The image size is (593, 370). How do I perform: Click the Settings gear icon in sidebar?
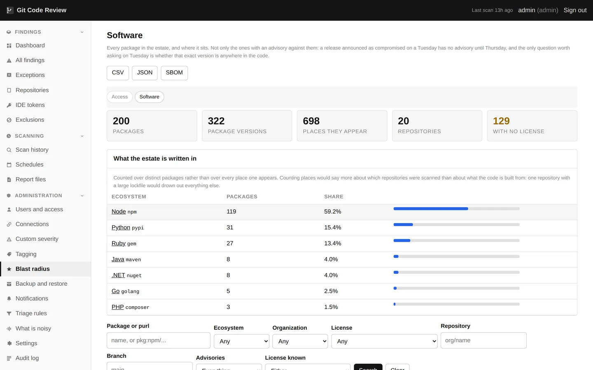coord(9,344)
